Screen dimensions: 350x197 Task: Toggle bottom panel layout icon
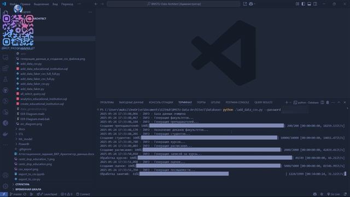pyautogui.click(x=309, y=4)
